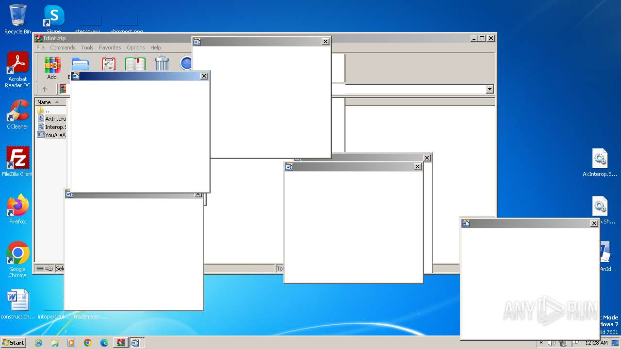Open the Tools menu
This screenshot has width=621, height=349.
(87, 48)
